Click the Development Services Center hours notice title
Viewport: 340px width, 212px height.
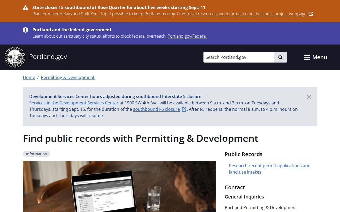coord(115,96)
